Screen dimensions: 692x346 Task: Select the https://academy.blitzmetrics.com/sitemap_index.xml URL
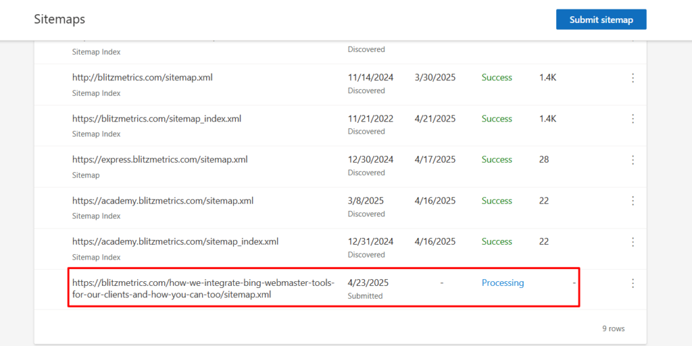[x=175, y=241]
